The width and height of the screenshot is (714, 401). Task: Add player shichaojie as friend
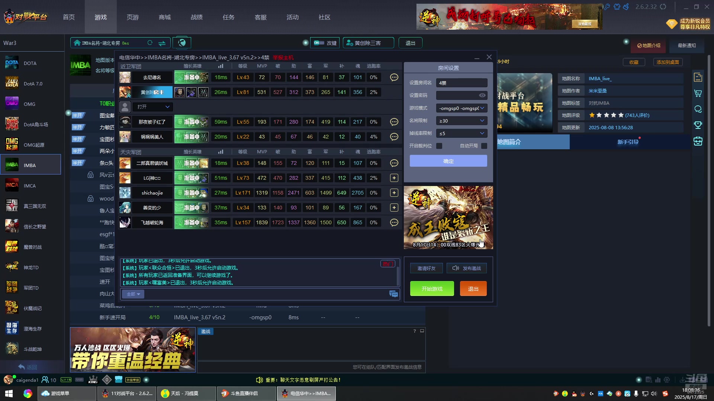pyautogui.click(x=394, y=193)
